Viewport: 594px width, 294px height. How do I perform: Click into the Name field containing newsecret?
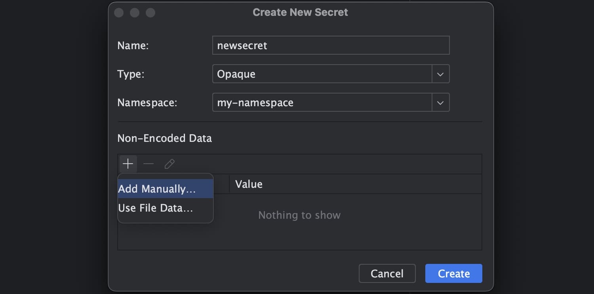[x=331, y=46]
